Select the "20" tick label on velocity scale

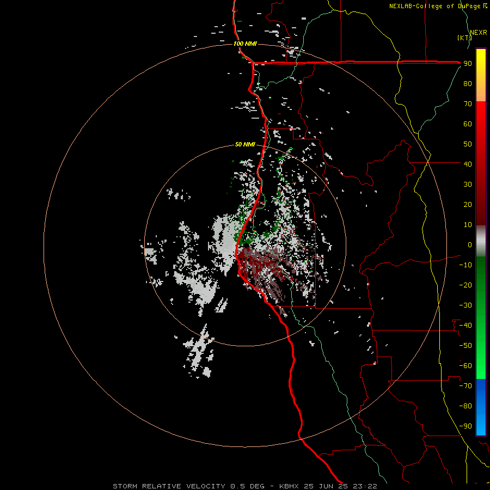(x=468, y=205)
